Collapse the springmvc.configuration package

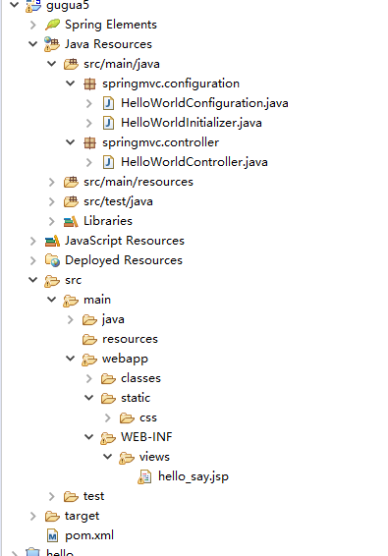[x=71, y=83]
